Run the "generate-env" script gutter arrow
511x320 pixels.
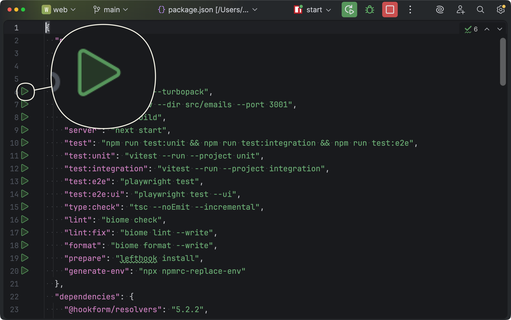tap(25, 271)
